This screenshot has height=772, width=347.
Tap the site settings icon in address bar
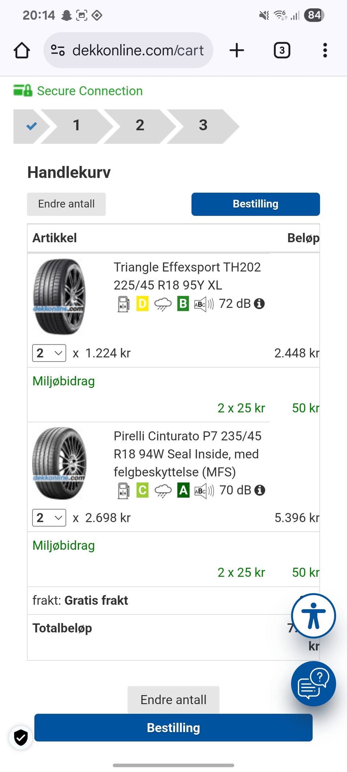click(58, 50)
